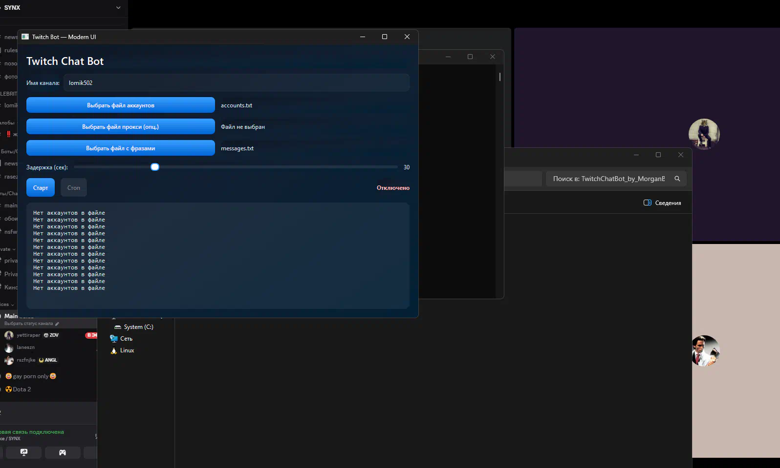
Task: Open the System (C:) drive
Action: pos(138,327)
